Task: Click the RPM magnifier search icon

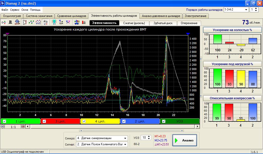Action: tap(17, 22)
